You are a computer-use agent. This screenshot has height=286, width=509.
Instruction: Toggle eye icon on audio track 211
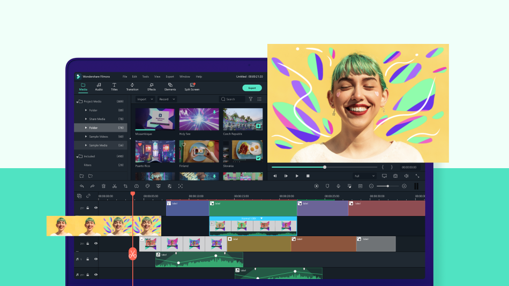[x=96, y=275]
